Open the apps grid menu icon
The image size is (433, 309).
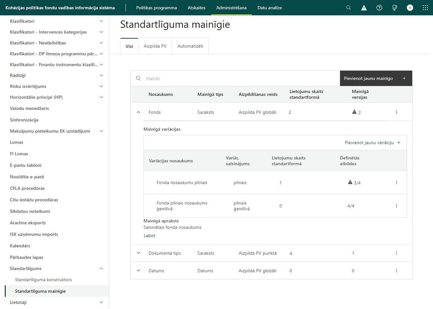coord(425,8)
